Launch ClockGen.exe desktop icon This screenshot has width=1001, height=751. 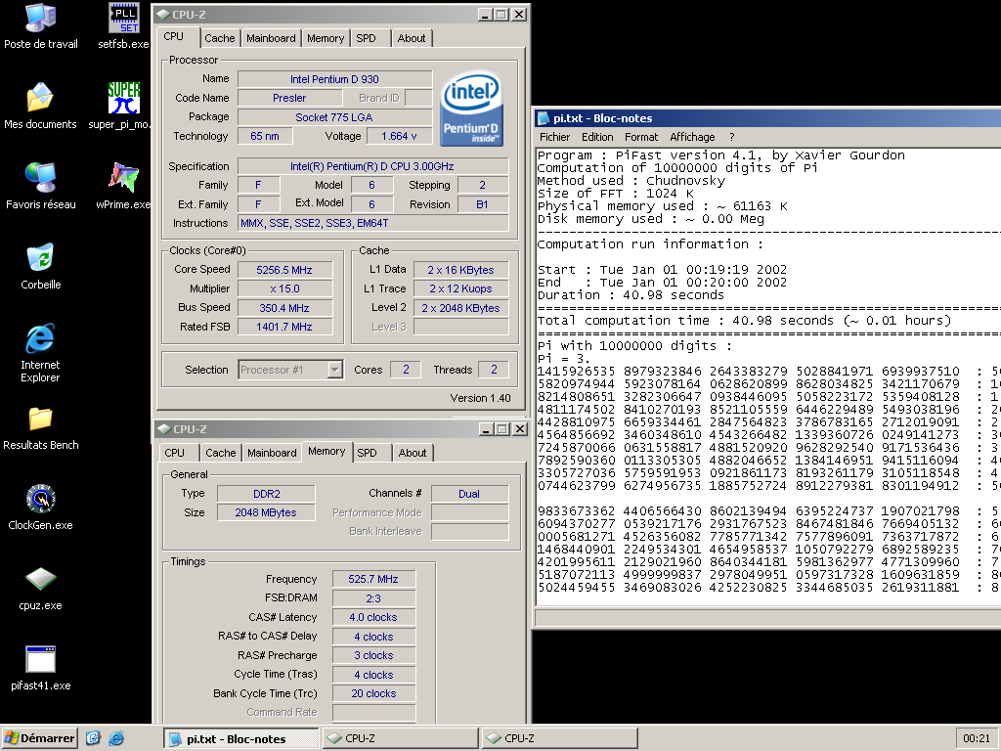[x=40, y=508]
